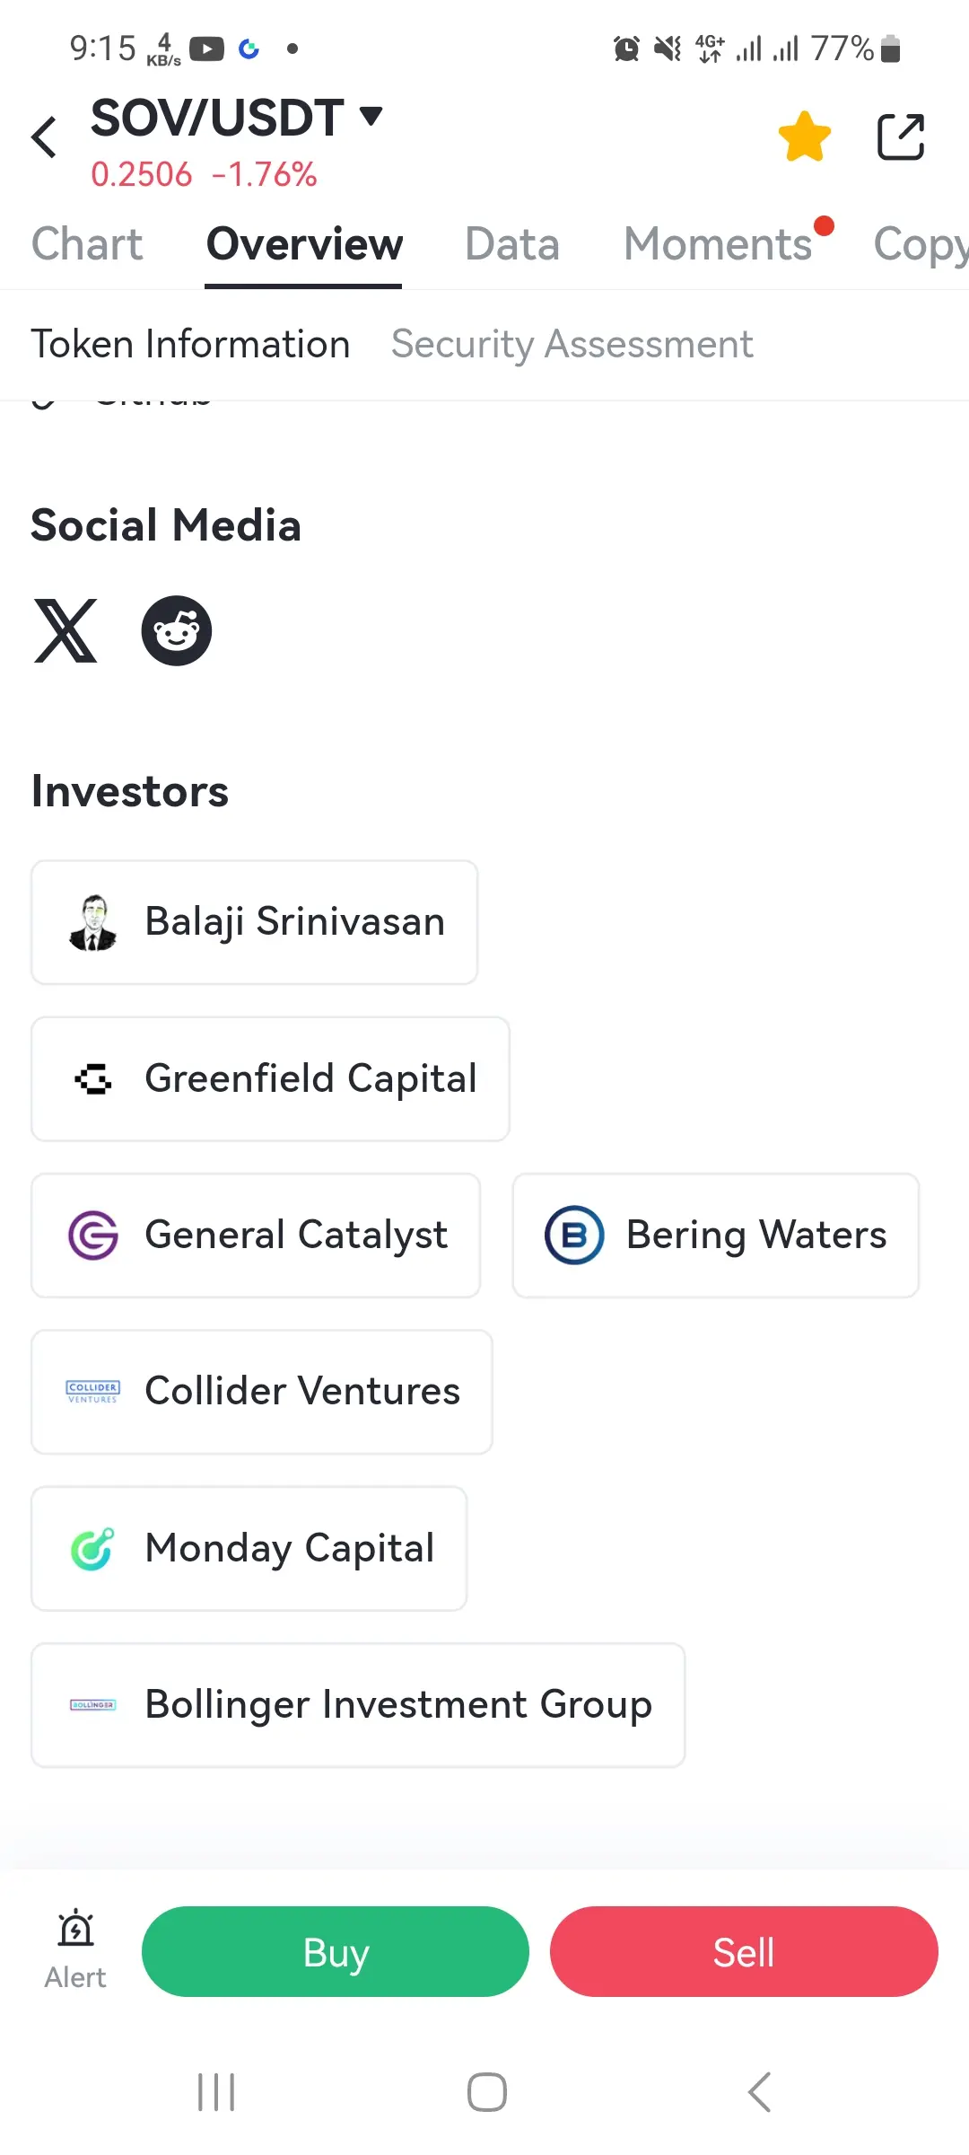This screenshot has width=969, height=2155.
Task: Expand the SOV/USDT pair dropdown
Action: [x=371, y=115]
